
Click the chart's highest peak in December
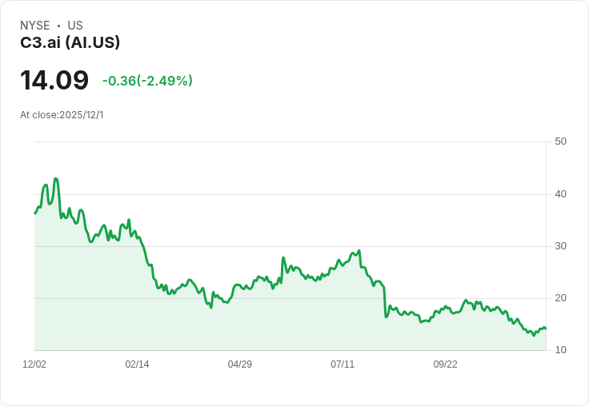click(x=55, y=179)
